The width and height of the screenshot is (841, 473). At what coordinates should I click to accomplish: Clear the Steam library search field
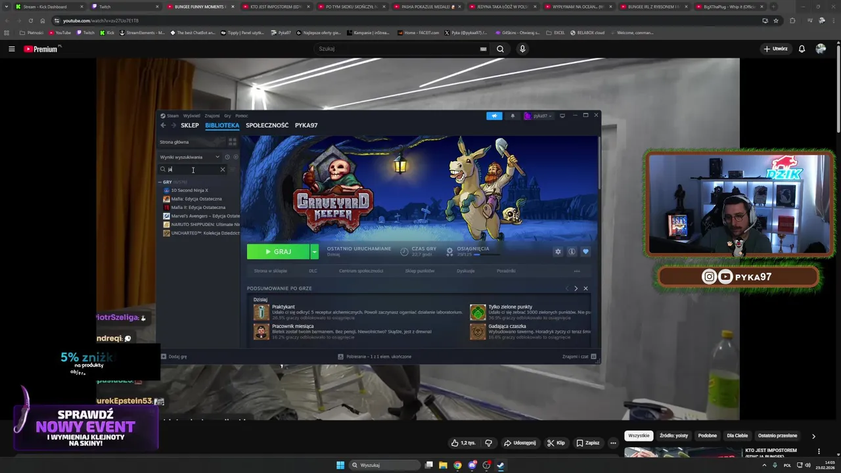222,169
